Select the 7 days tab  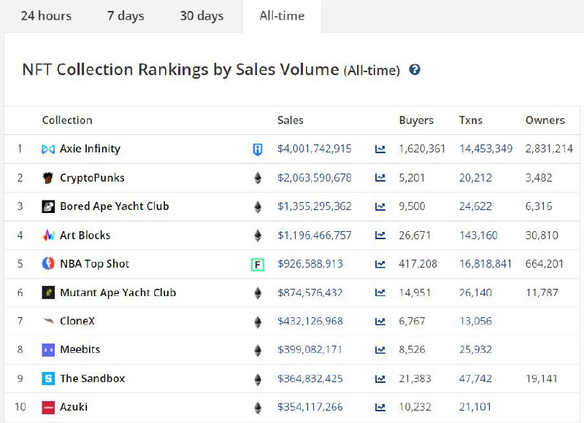point(126,16)
